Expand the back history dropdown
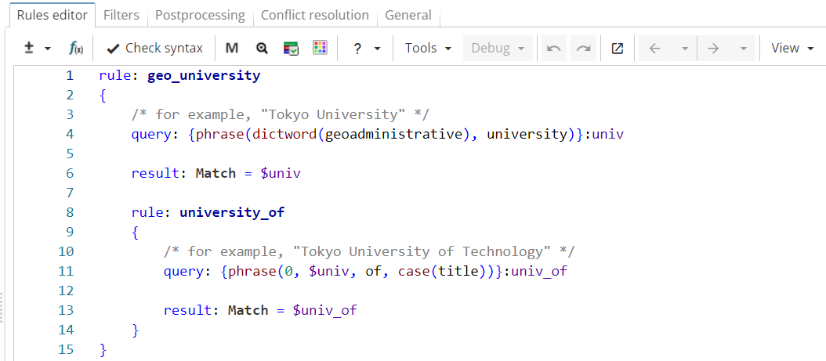Screen dimensions: 826x361 click(685, 49)
